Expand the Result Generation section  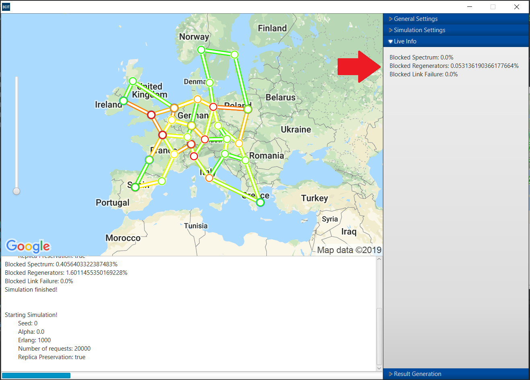tap(456, 374)
